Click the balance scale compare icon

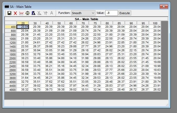coord(27,13)
